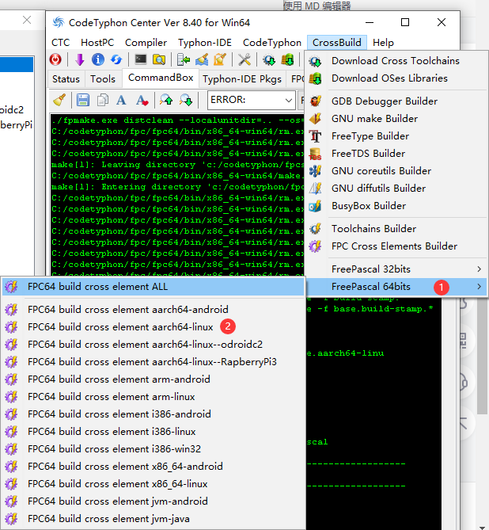
Task: Switch to the Typhon-IDE Pkgs tab
Action: 242,79
